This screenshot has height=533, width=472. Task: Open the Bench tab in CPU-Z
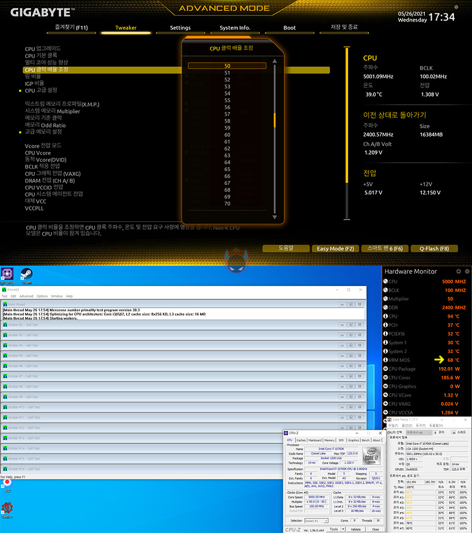[366, 440]
